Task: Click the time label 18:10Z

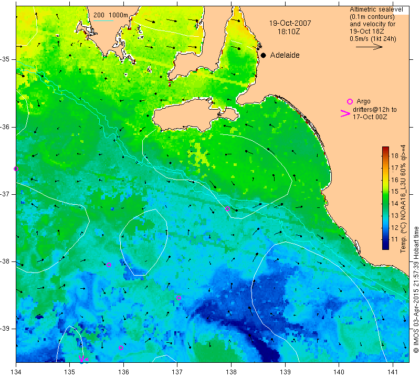Action: click(x=289, y=31)
